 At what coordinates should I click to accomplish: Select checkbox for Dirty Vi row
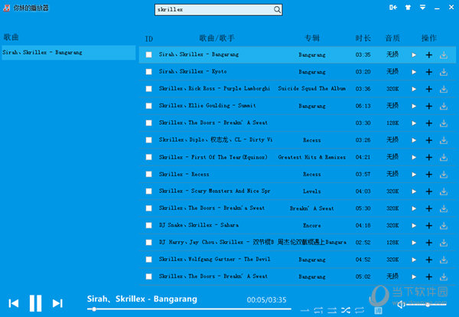[148, 140]
